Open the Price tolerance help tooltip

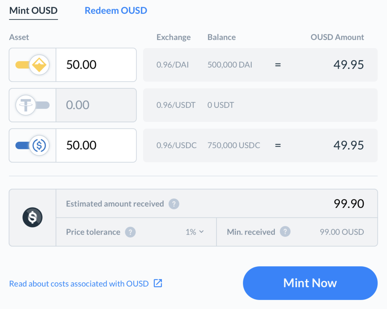130,232
